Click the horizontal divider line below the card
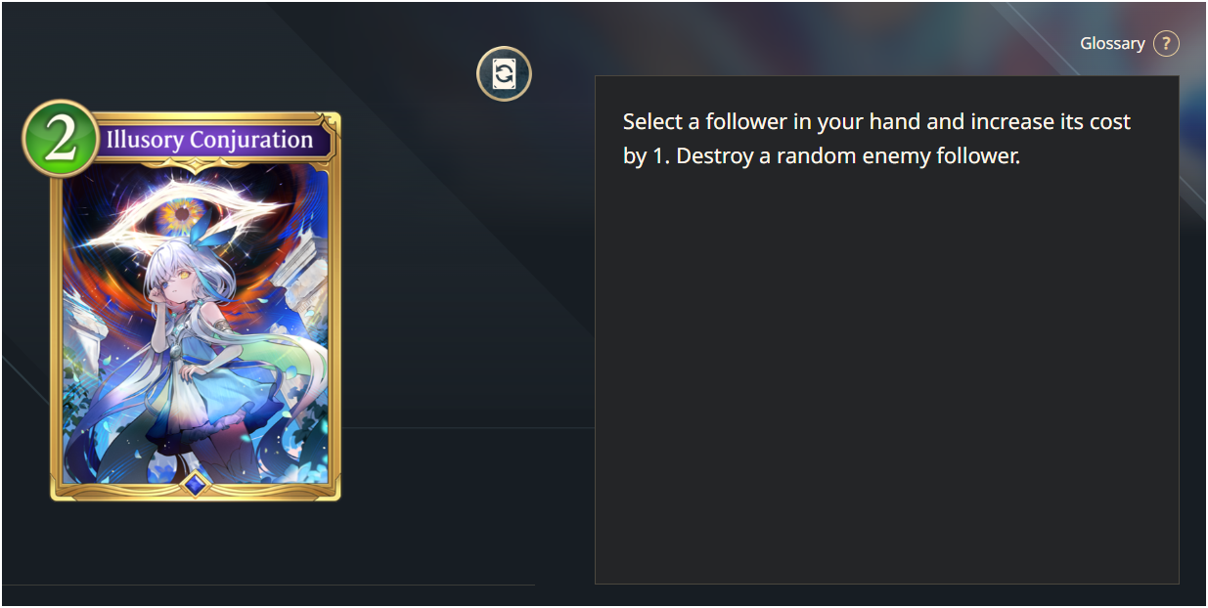 tap(269, 585)
